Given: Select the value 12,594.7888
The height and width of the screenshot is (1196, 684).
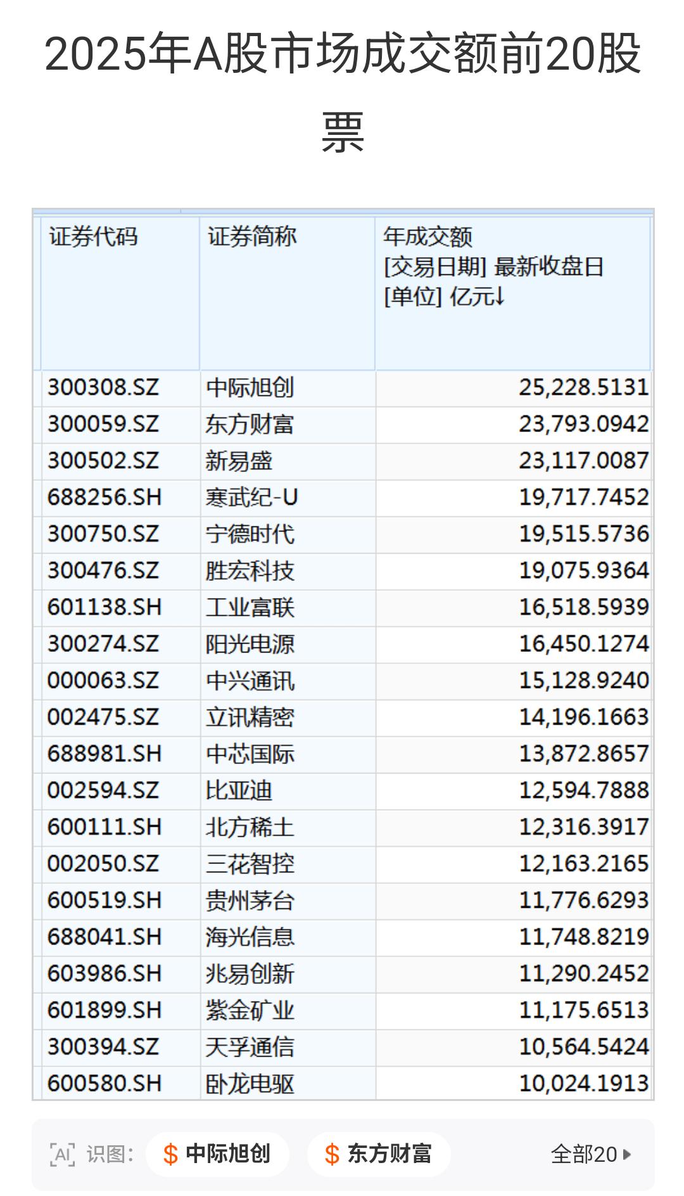Looking at the screenshot, I should 584,791.
